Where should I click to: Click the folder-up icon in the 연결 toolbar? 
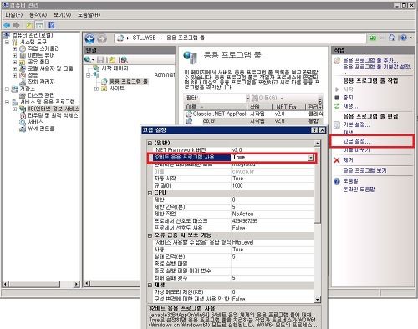[112, 59]
